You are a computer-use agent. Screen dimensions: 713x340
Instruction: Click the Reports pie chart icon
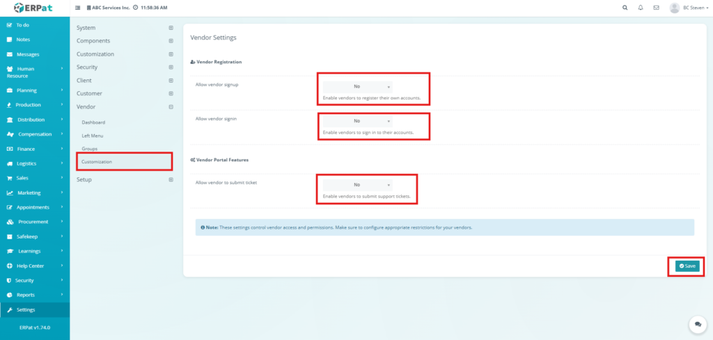(x=9, y=295)
